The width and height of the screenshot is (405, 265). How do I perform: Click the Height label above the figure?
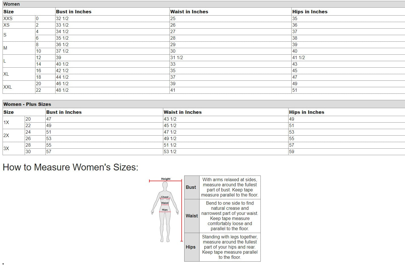pos(166,179)
